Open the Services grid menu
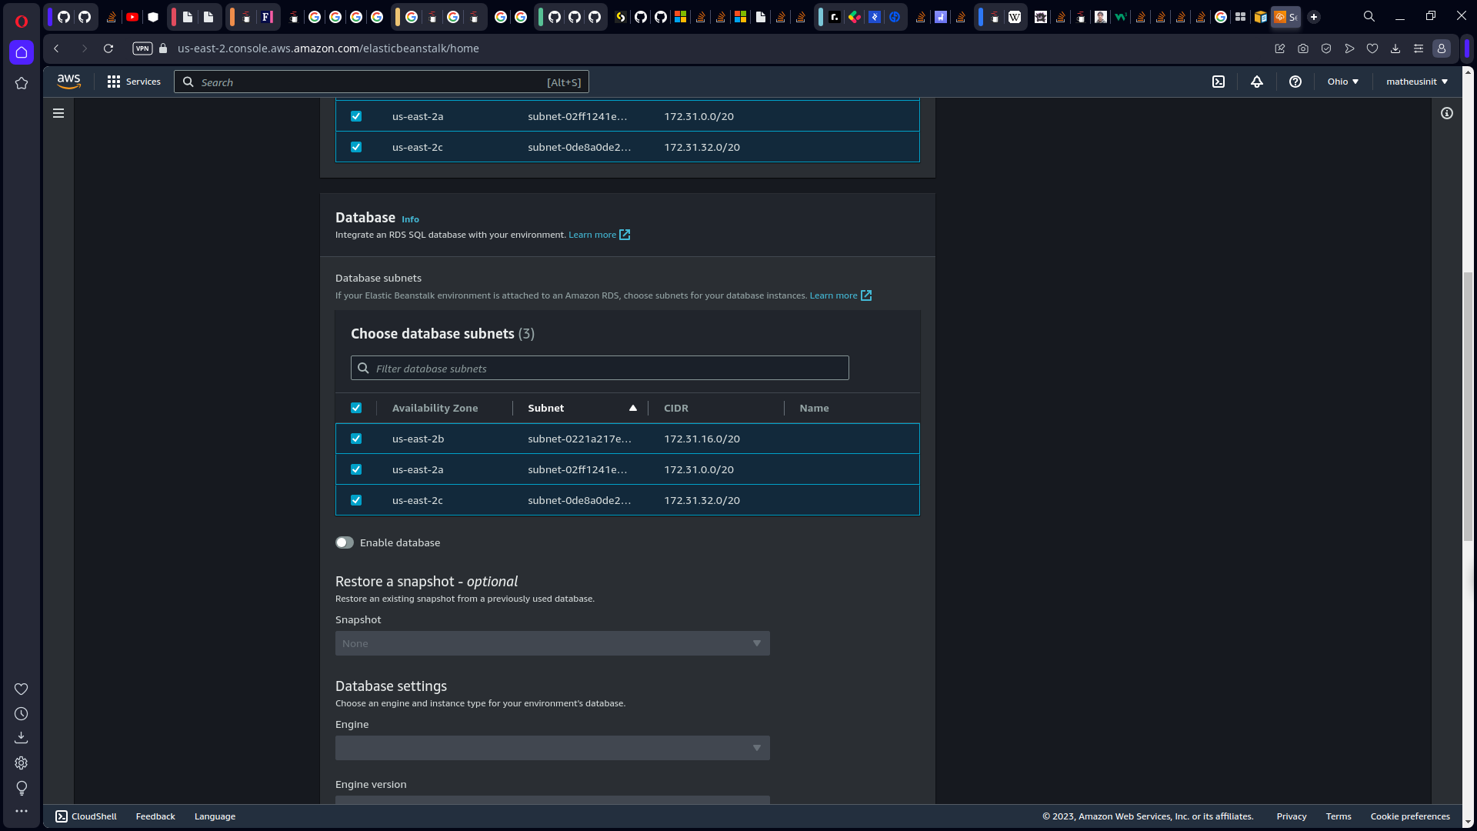The width and height of the screenshot is (1477, 831). click(113, 82)
